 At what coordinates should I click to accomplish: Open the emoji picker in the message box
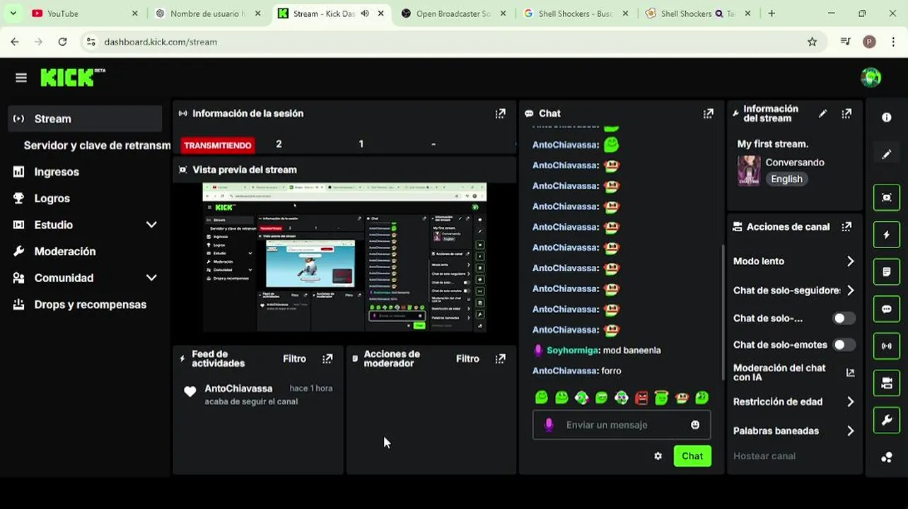695,425
